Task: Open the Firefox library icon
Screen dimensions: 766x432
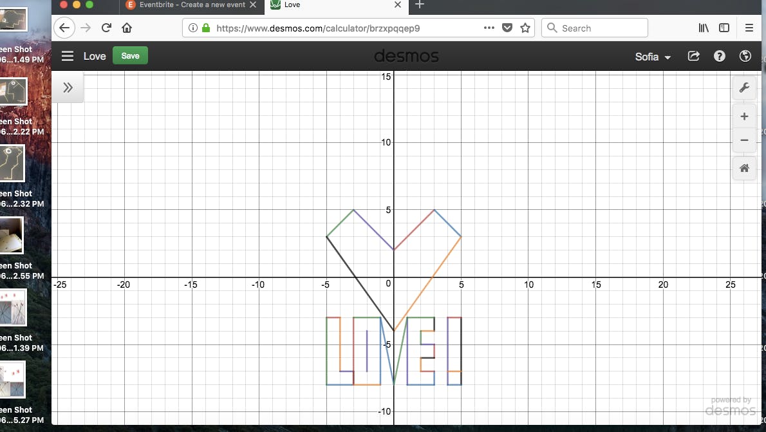Action: click(704, 28)
